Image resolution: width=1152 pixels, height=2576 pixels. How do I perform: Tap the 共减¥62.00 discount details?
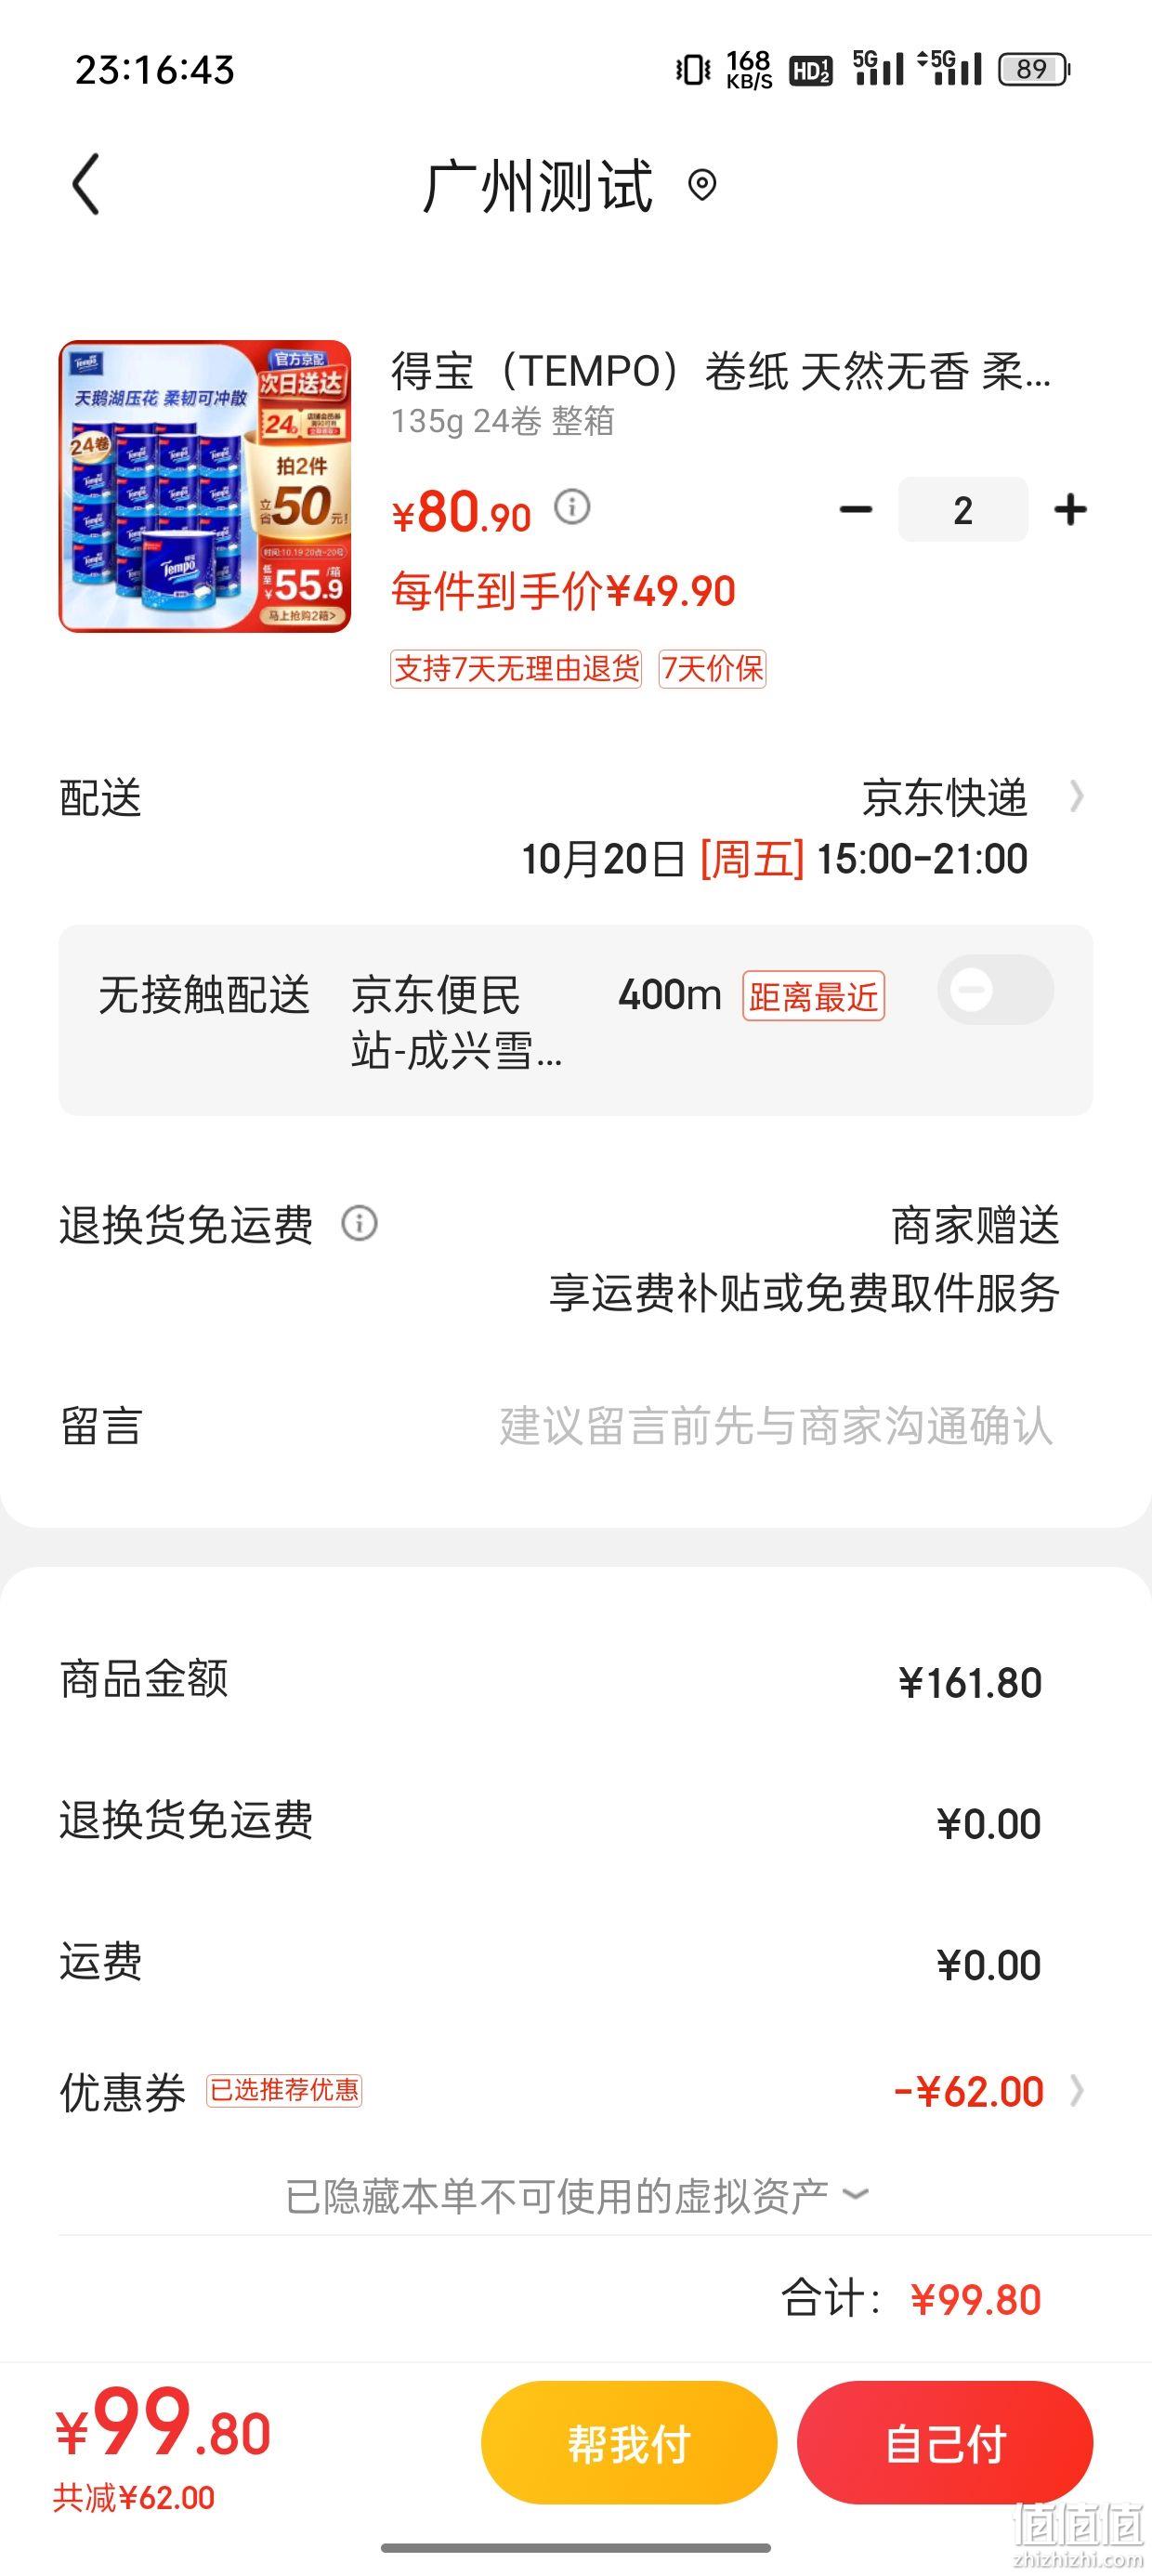pos(134,2498)
